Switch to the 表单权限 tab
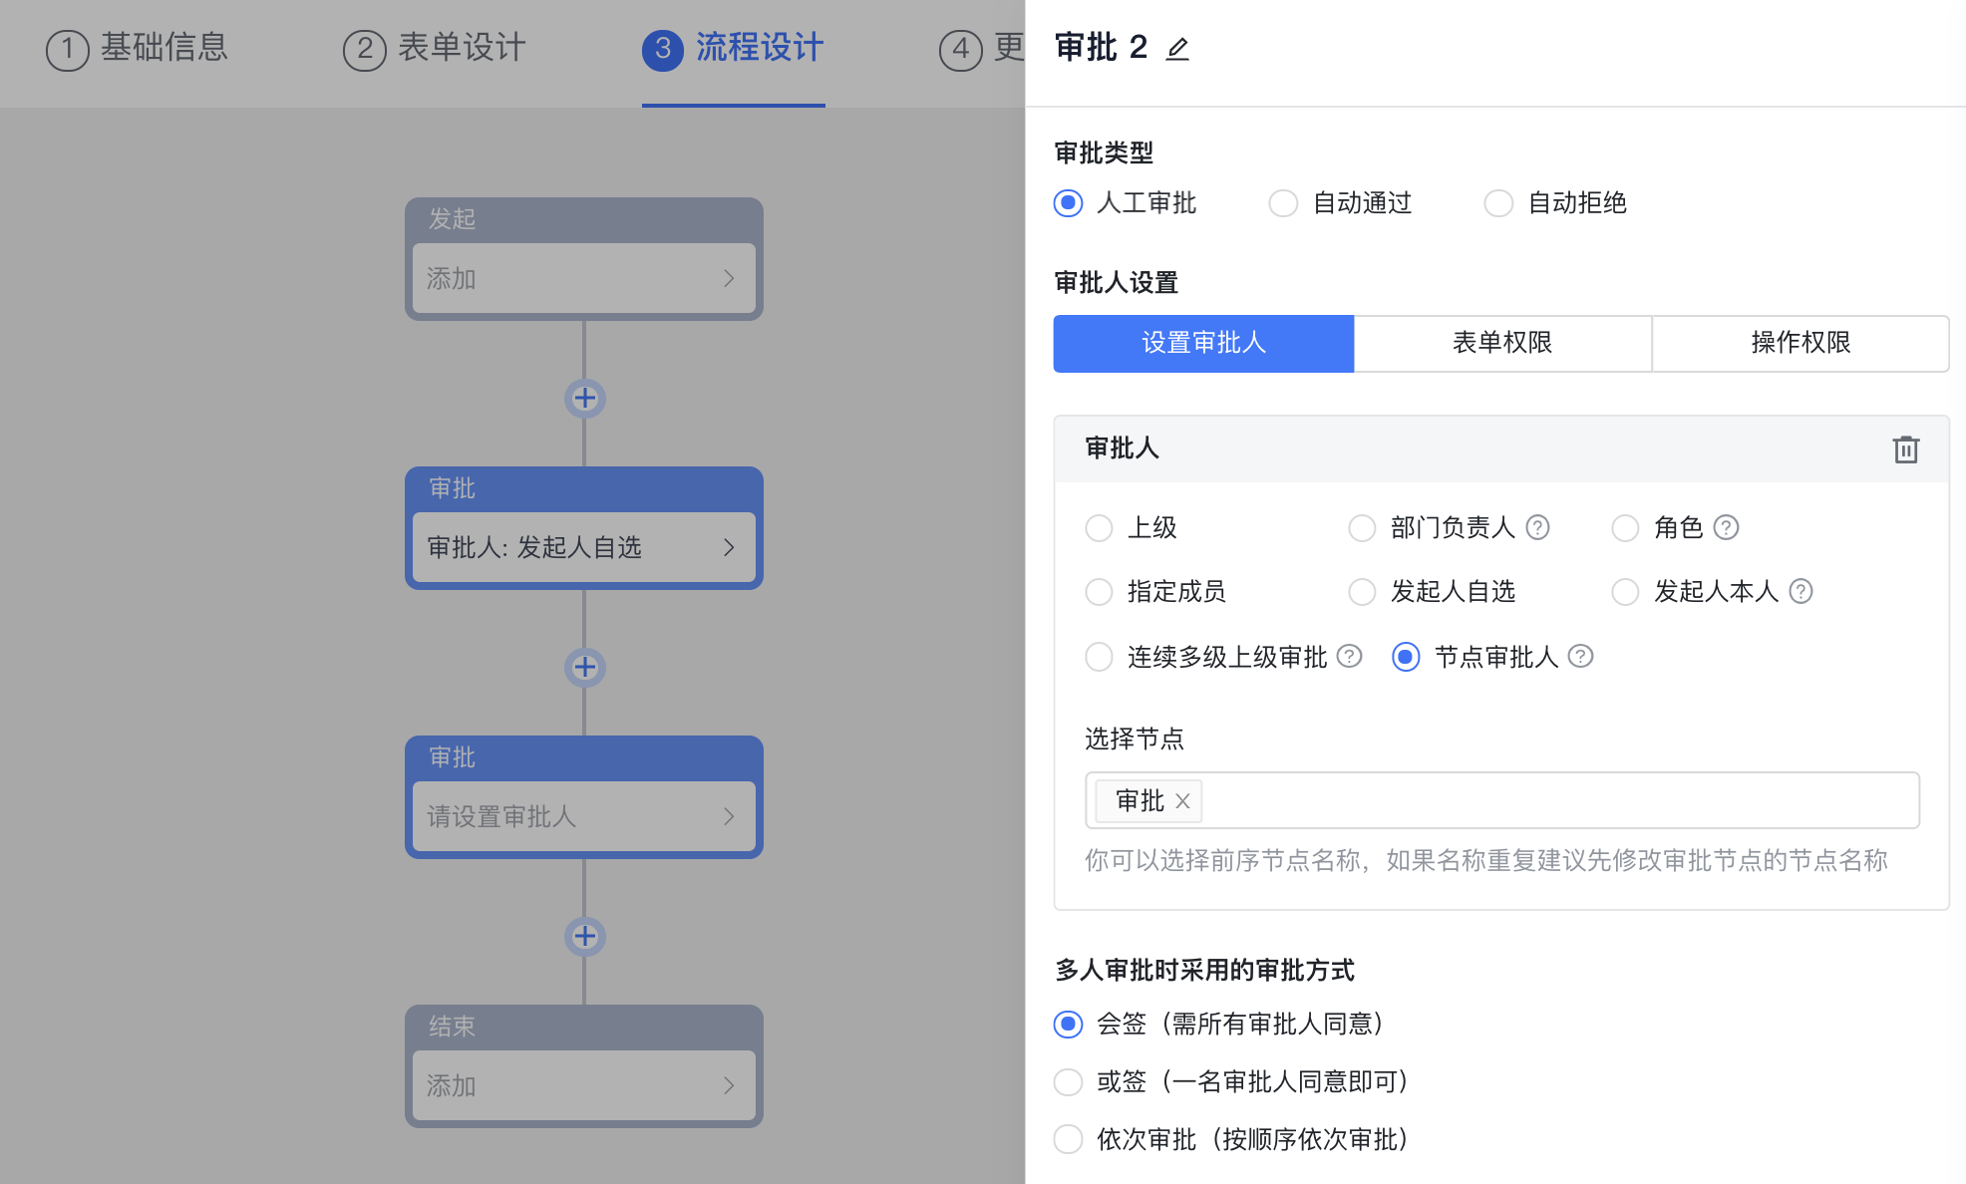 1501,343
